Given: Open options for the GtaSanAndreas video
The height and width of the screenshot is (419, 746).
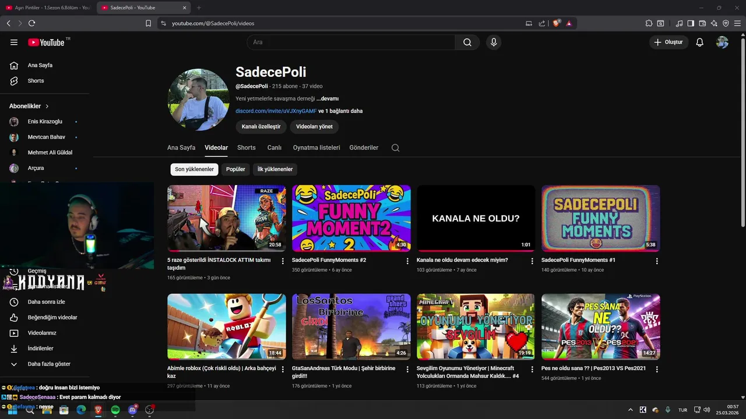Looking at the screenshot, I should tap(407, 370).
